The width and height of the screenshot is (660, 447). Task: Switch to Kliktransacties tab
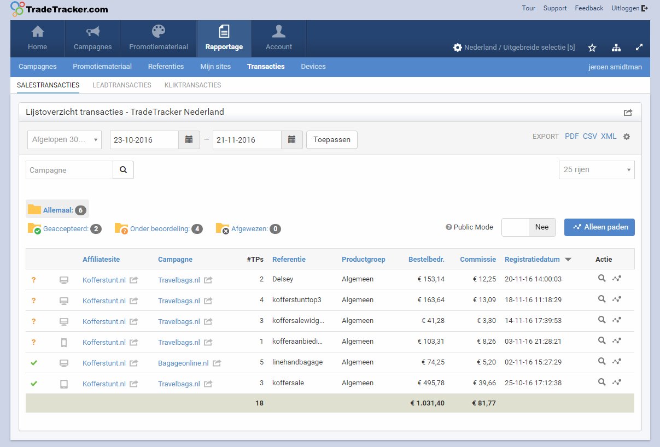(x=192, y=85)
